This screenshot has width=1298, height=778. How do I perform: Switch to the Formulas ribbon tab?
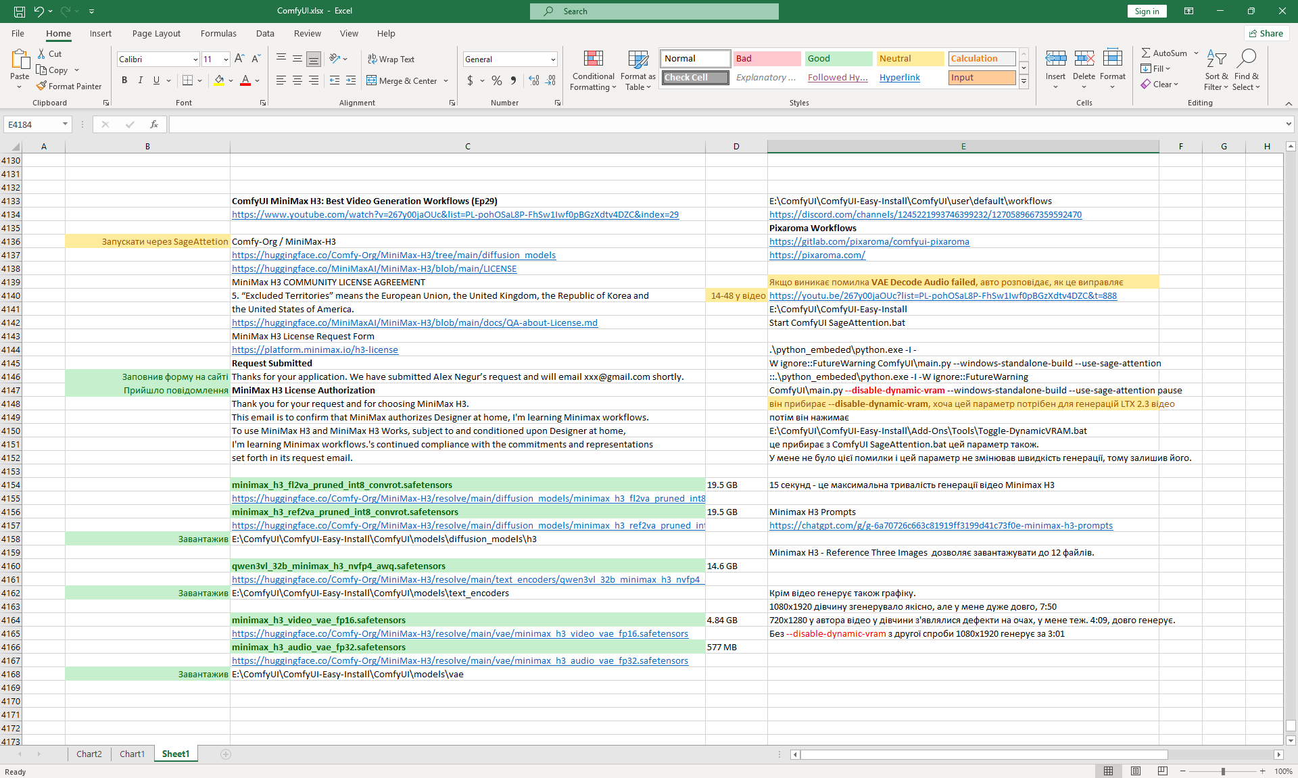coord(218,34)
